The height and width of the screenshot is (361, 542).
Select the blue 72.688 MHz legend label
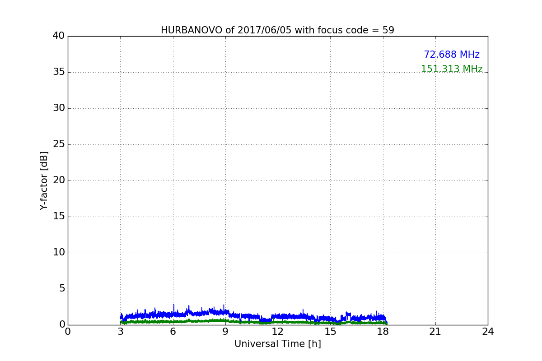[452, 55]
